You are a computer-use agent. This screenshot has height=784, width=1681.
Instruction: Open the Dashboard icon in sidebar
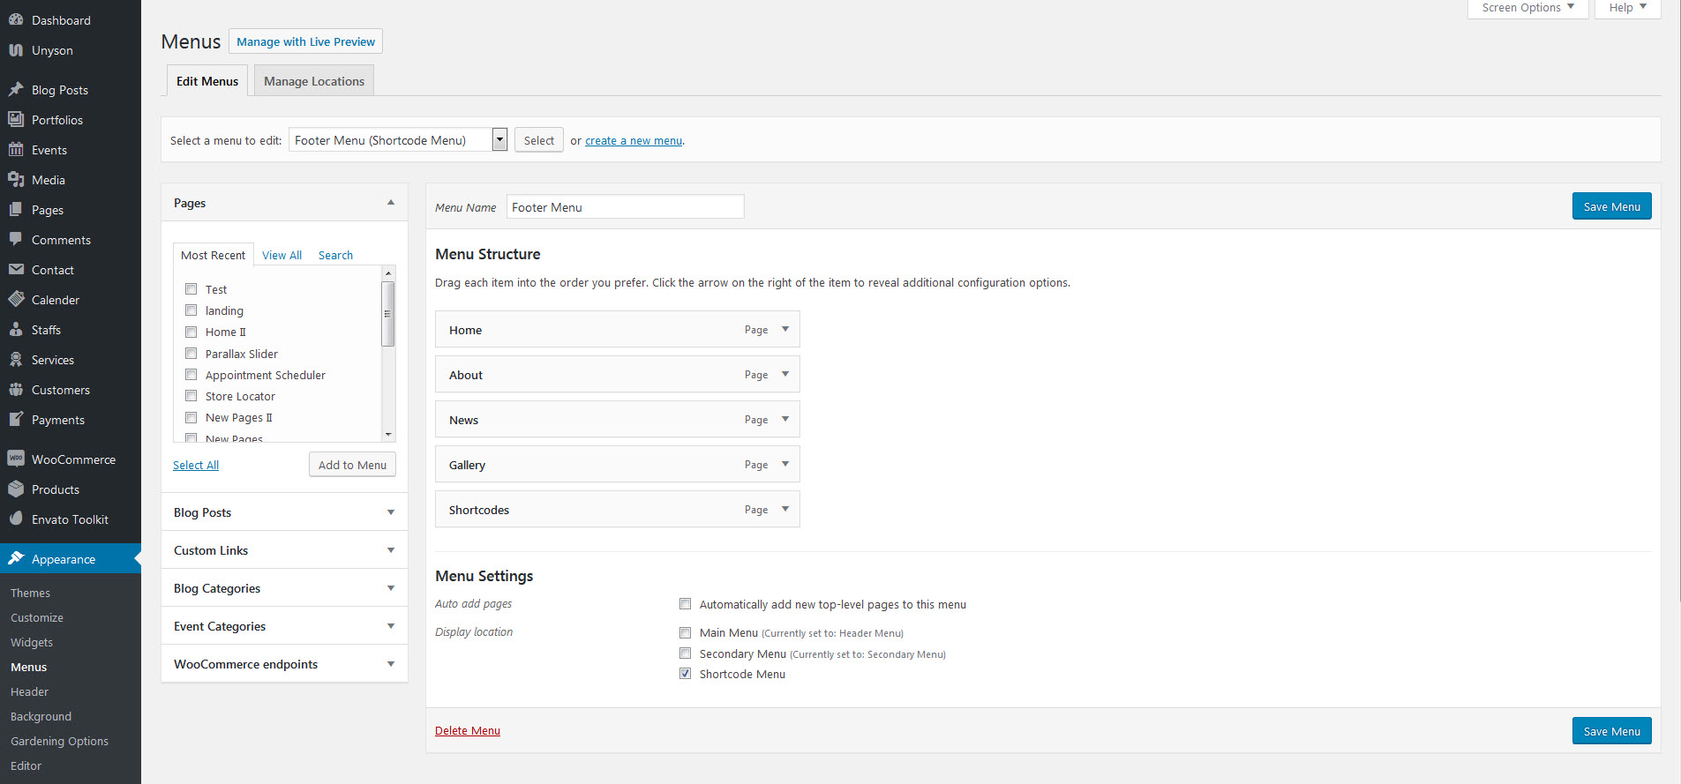(x=16, y=19)
